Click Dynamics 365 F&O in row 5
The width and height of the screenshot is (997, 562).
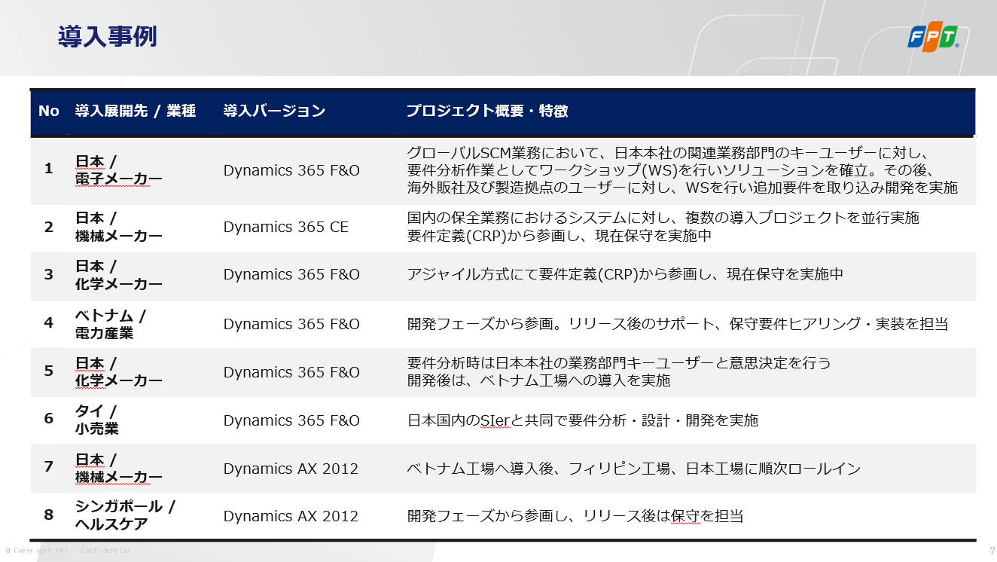(x=291, y=372)
